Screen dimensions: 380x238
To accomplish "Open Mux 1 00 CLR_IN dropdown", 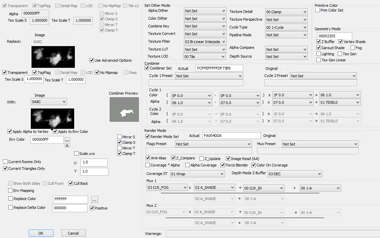I will coord(264,188).
